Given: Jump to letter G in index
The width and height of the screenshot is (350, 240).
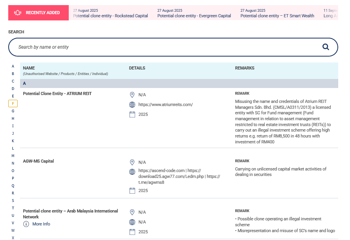Looking at the screenshot, I should [x=13, y=111].
